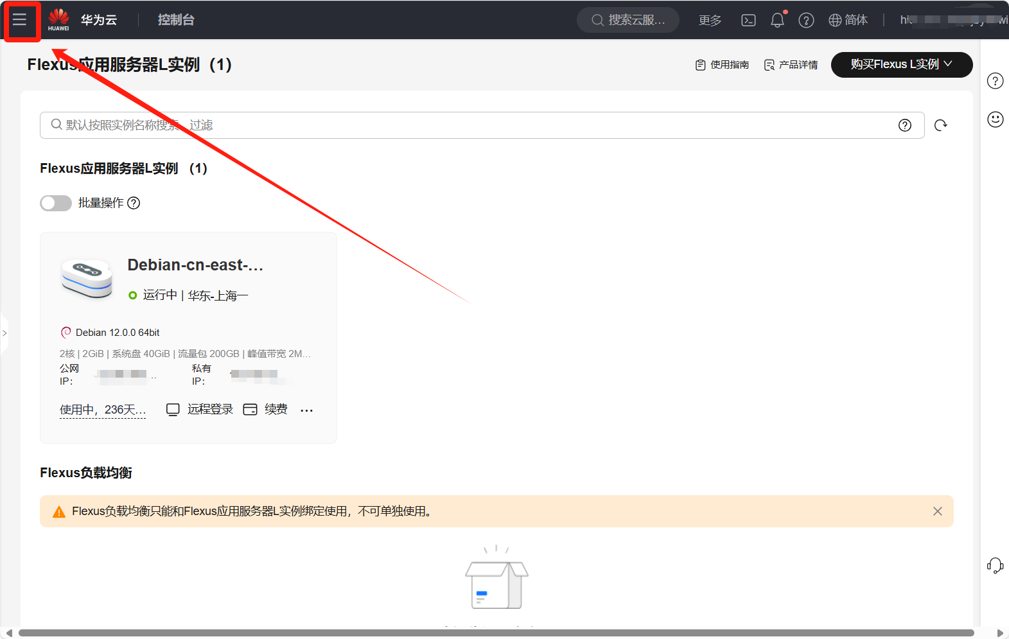Open the 更多 menu in top bar
The width and height of the screenshot is (1009, 639).
click(x=710, y=21)
